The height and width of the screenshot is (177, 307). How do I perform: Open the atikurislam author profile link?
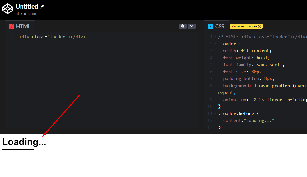[x=26, y=14]
